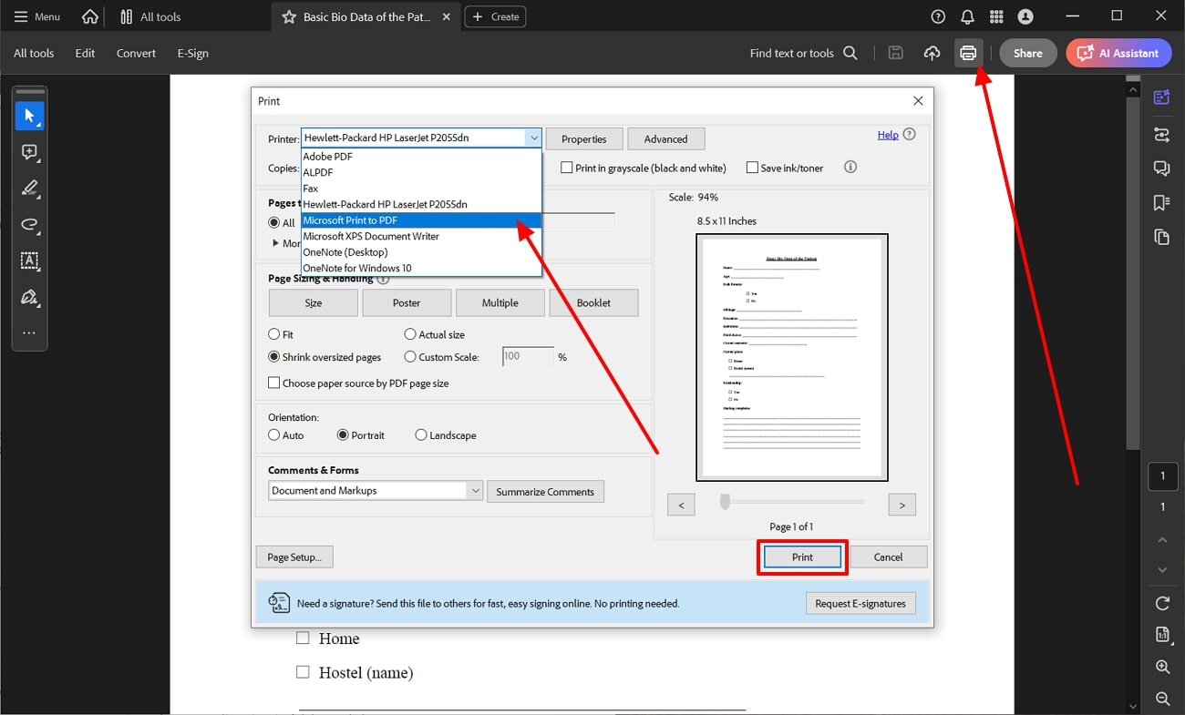The height and width of the screenshot is (715, 1185).
Task: Click the Print button in dialog
Action: pos(802,557)
